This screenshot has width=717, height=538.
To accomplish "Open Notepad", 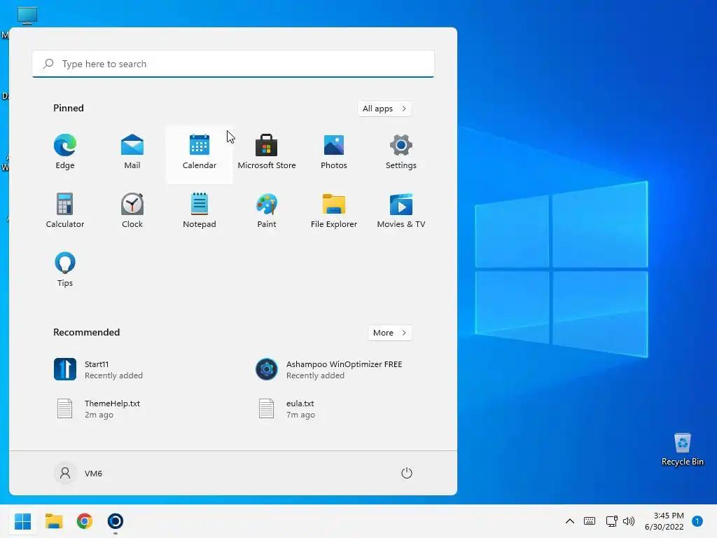I will 200,211.
